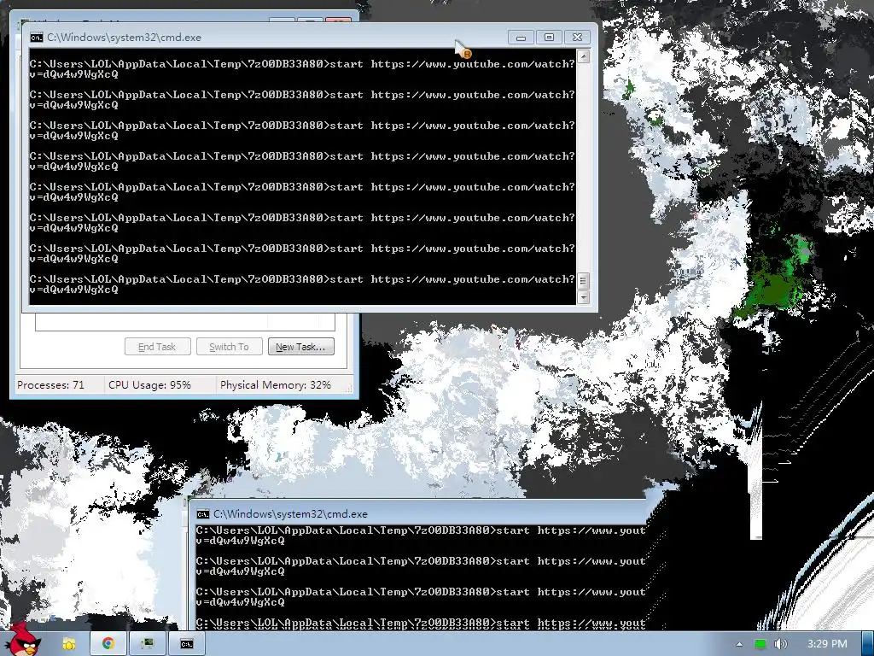
Task: Click New Task... in Task Manager
Action: click(301, 347)
